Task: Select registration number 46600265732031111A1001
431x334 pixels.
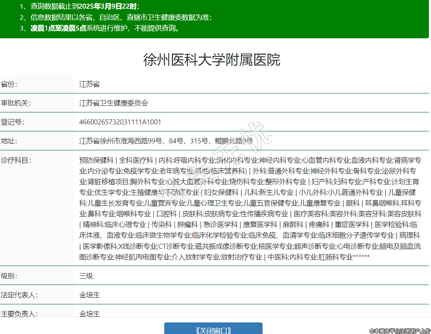Action: pos(120,122)
